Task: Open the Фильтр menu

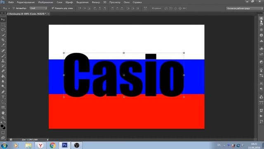Action: pyautogui.click(x=96, y=2)
